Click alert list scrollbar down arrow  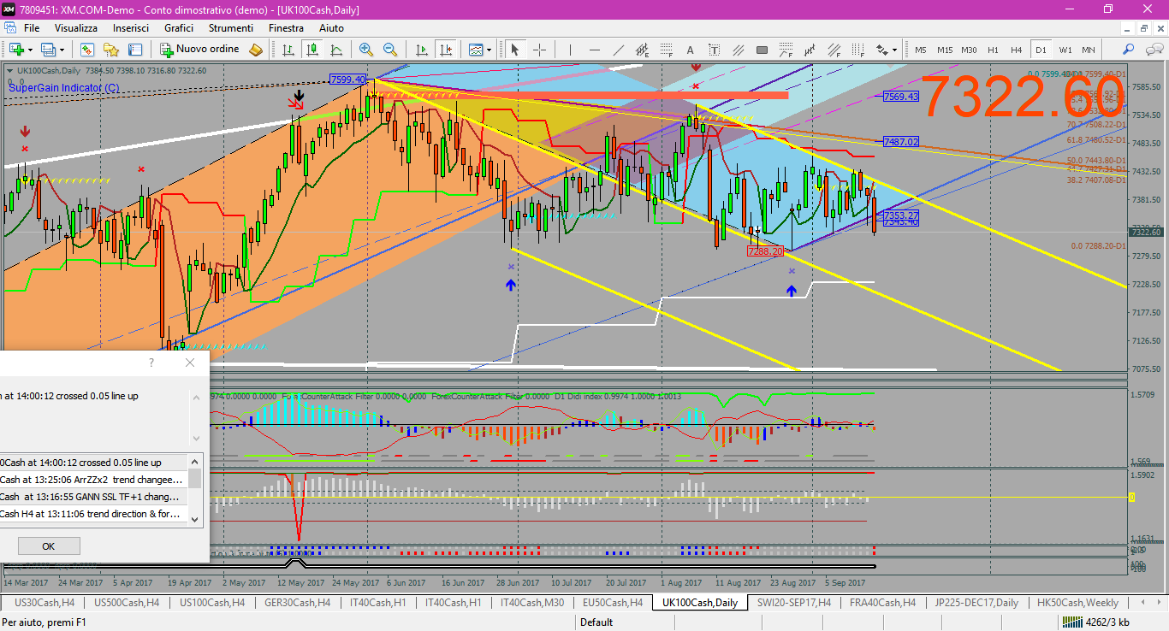(x=196, y=518)
